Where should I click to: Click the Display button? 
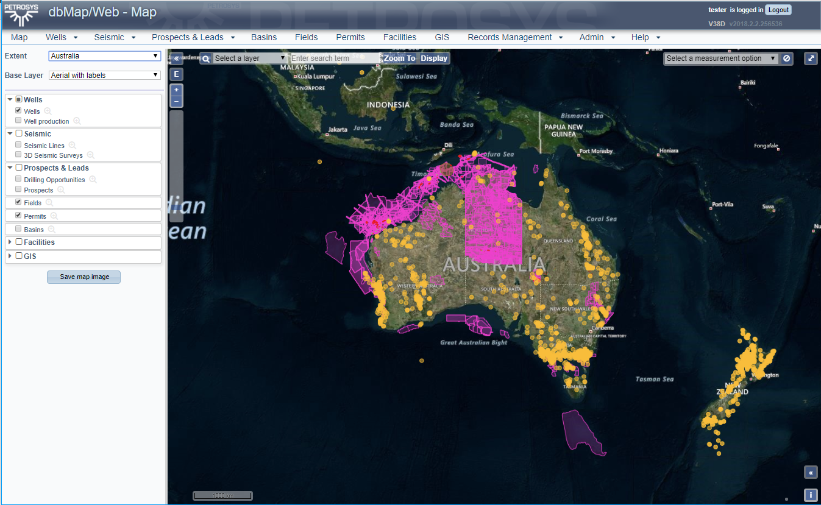pos(434,58)
